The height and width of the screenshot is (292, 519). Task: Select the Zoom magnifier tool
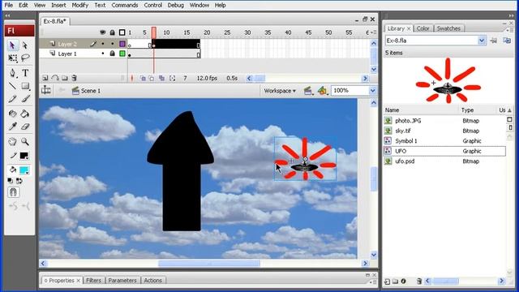[x=25, y=142]
